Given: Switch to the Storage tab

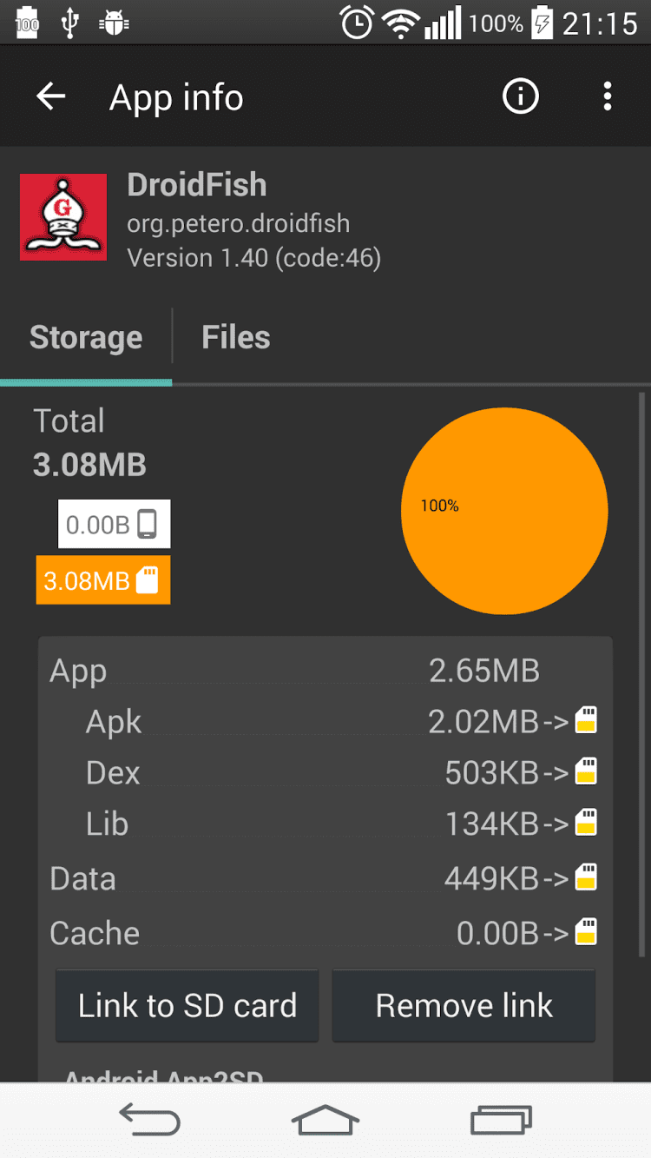Looking at the screenshot, I should [x=86, y=337].
